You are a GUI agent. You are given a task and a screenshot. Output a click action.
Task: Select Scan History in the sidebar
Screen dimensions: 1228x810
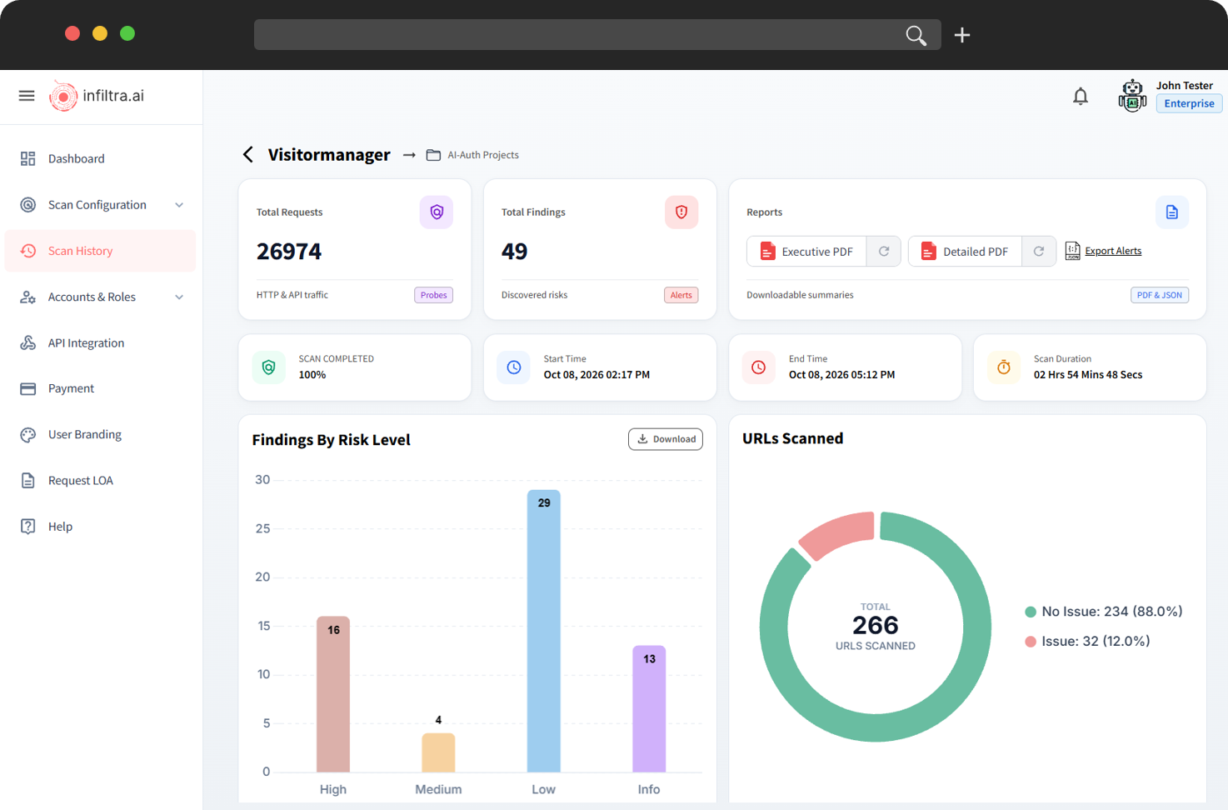pos(100,251)
